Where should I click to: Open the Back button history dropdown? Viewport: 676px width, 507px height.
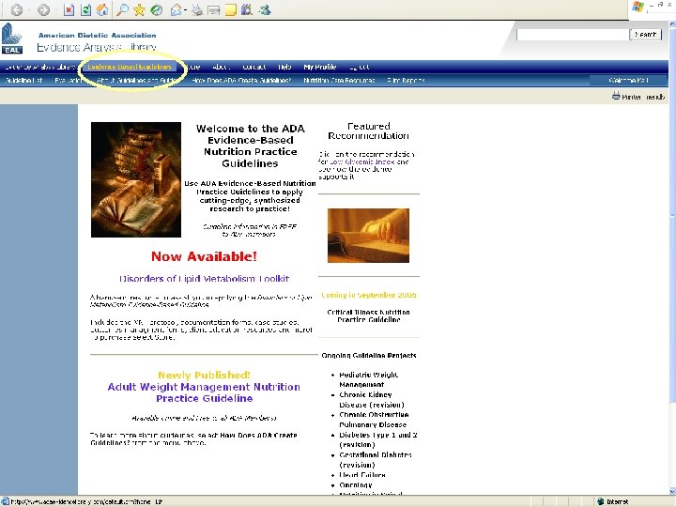(x=27, y=10)
